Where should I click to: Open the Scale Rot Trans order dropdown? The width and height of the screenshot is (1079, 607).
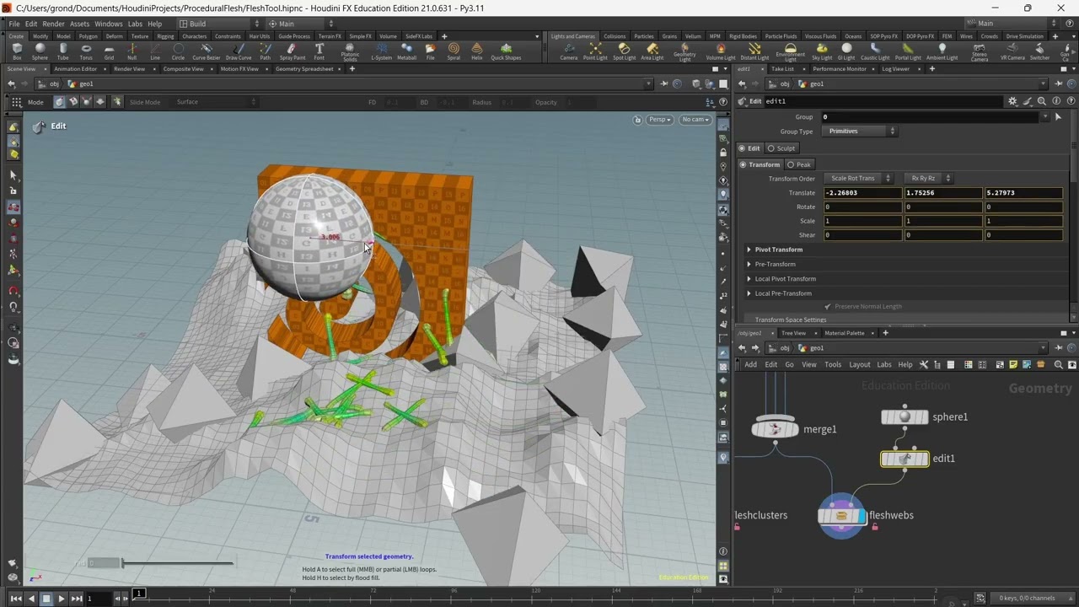point(858,179)
